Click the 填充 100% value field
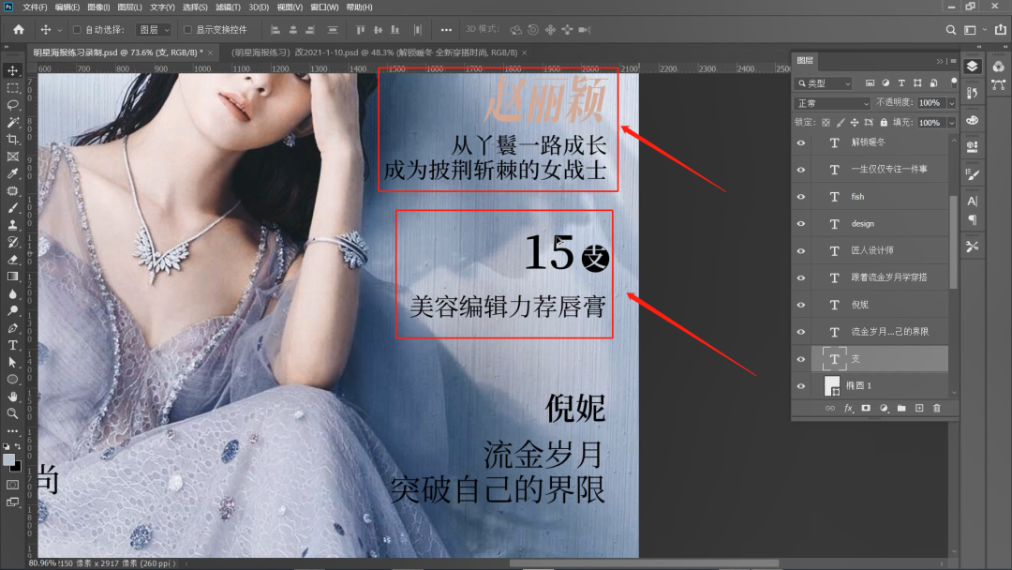Image resolution: width=1012 pixels, height=570 pixels. pyautogui.click(x=930, y=123)
